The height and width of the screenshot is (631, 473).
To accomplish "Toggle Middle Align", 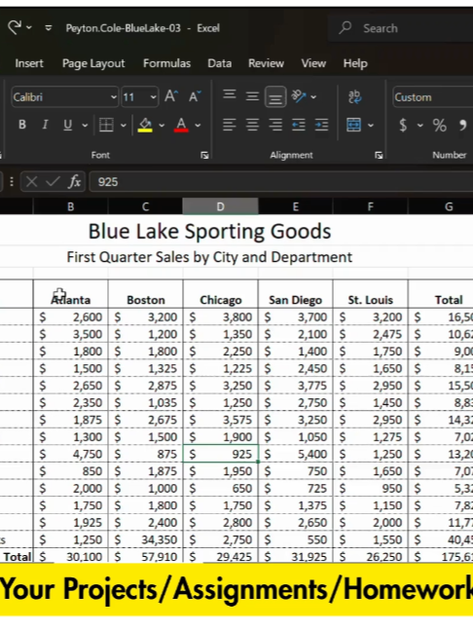I will click(253, 96).
